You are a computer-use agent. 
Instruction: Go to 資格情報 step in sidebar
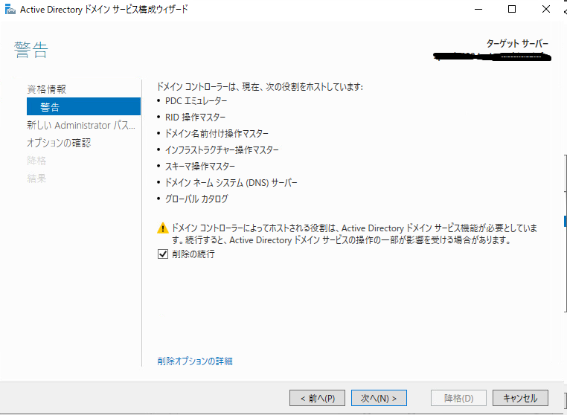[x=47, y=89]
